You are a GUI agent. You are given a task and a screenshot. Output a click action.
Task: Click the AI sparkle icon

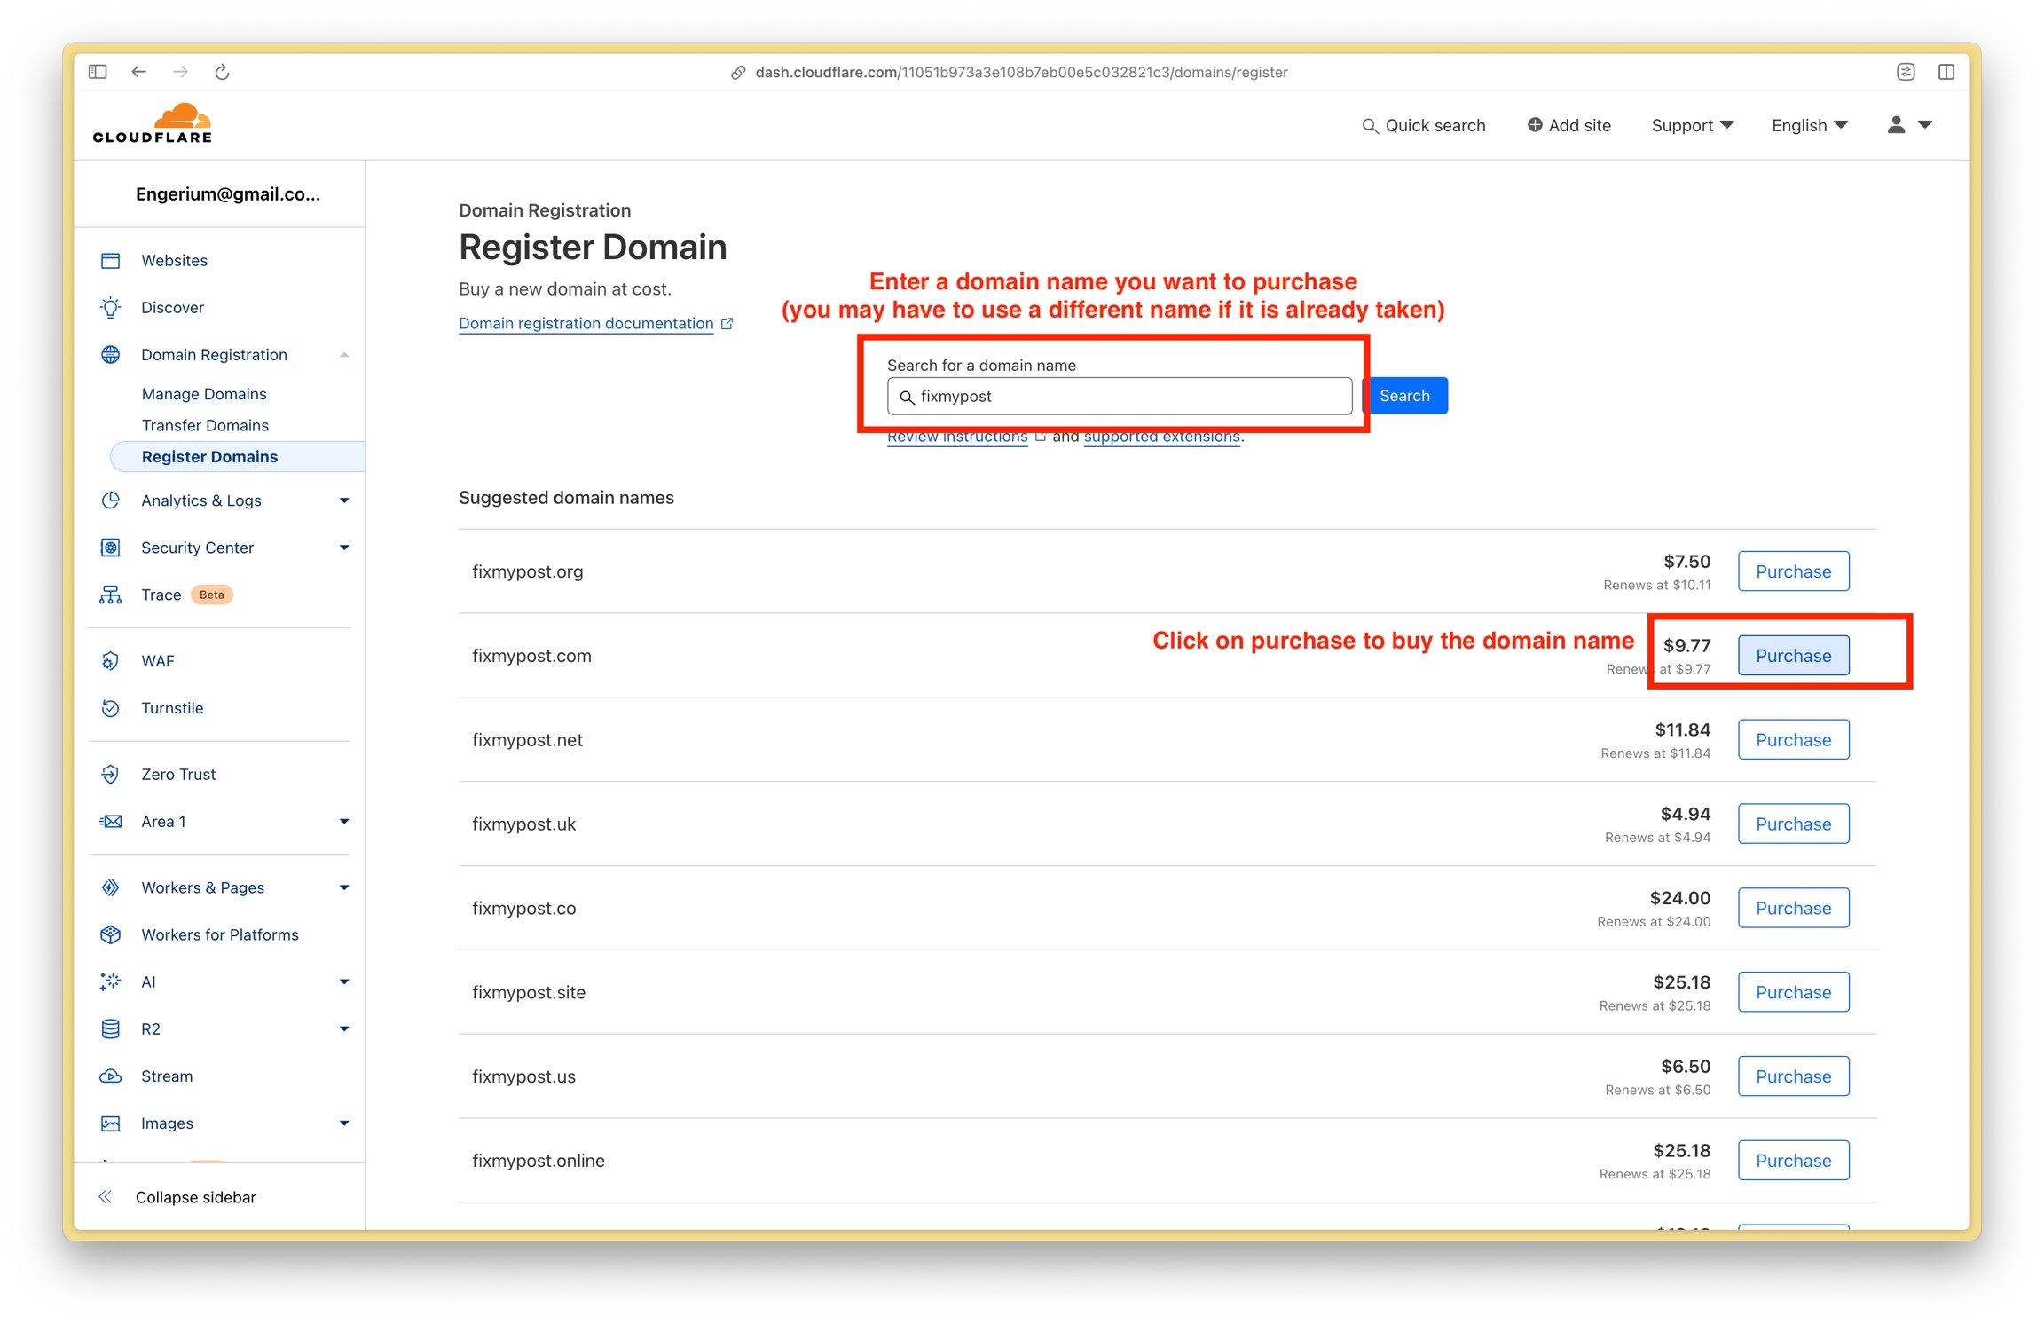click(110, 981)
